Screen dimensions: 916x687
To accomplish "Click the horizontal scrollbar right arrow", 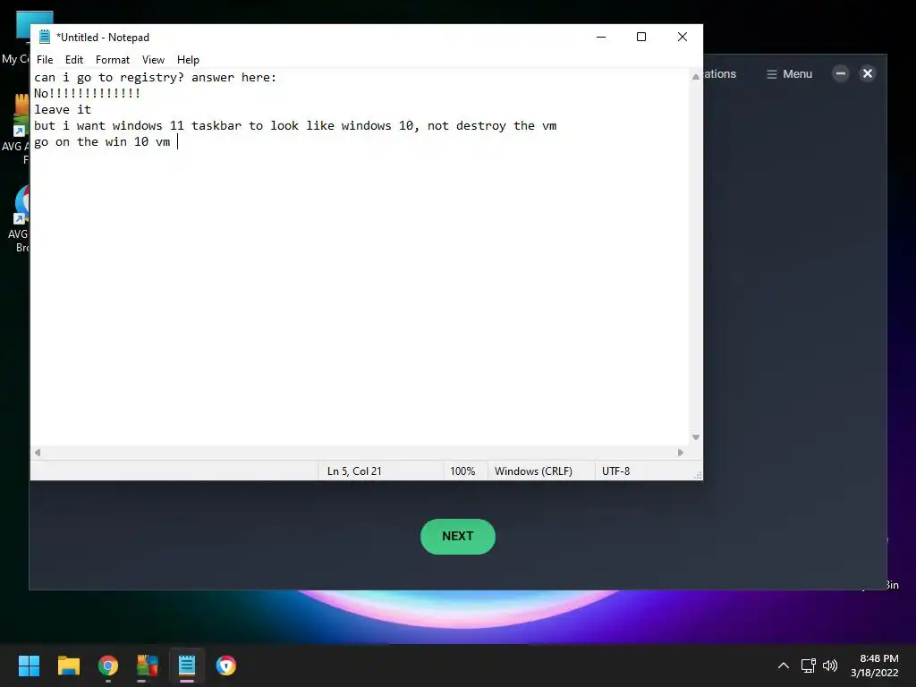I will tap(681, 452).
